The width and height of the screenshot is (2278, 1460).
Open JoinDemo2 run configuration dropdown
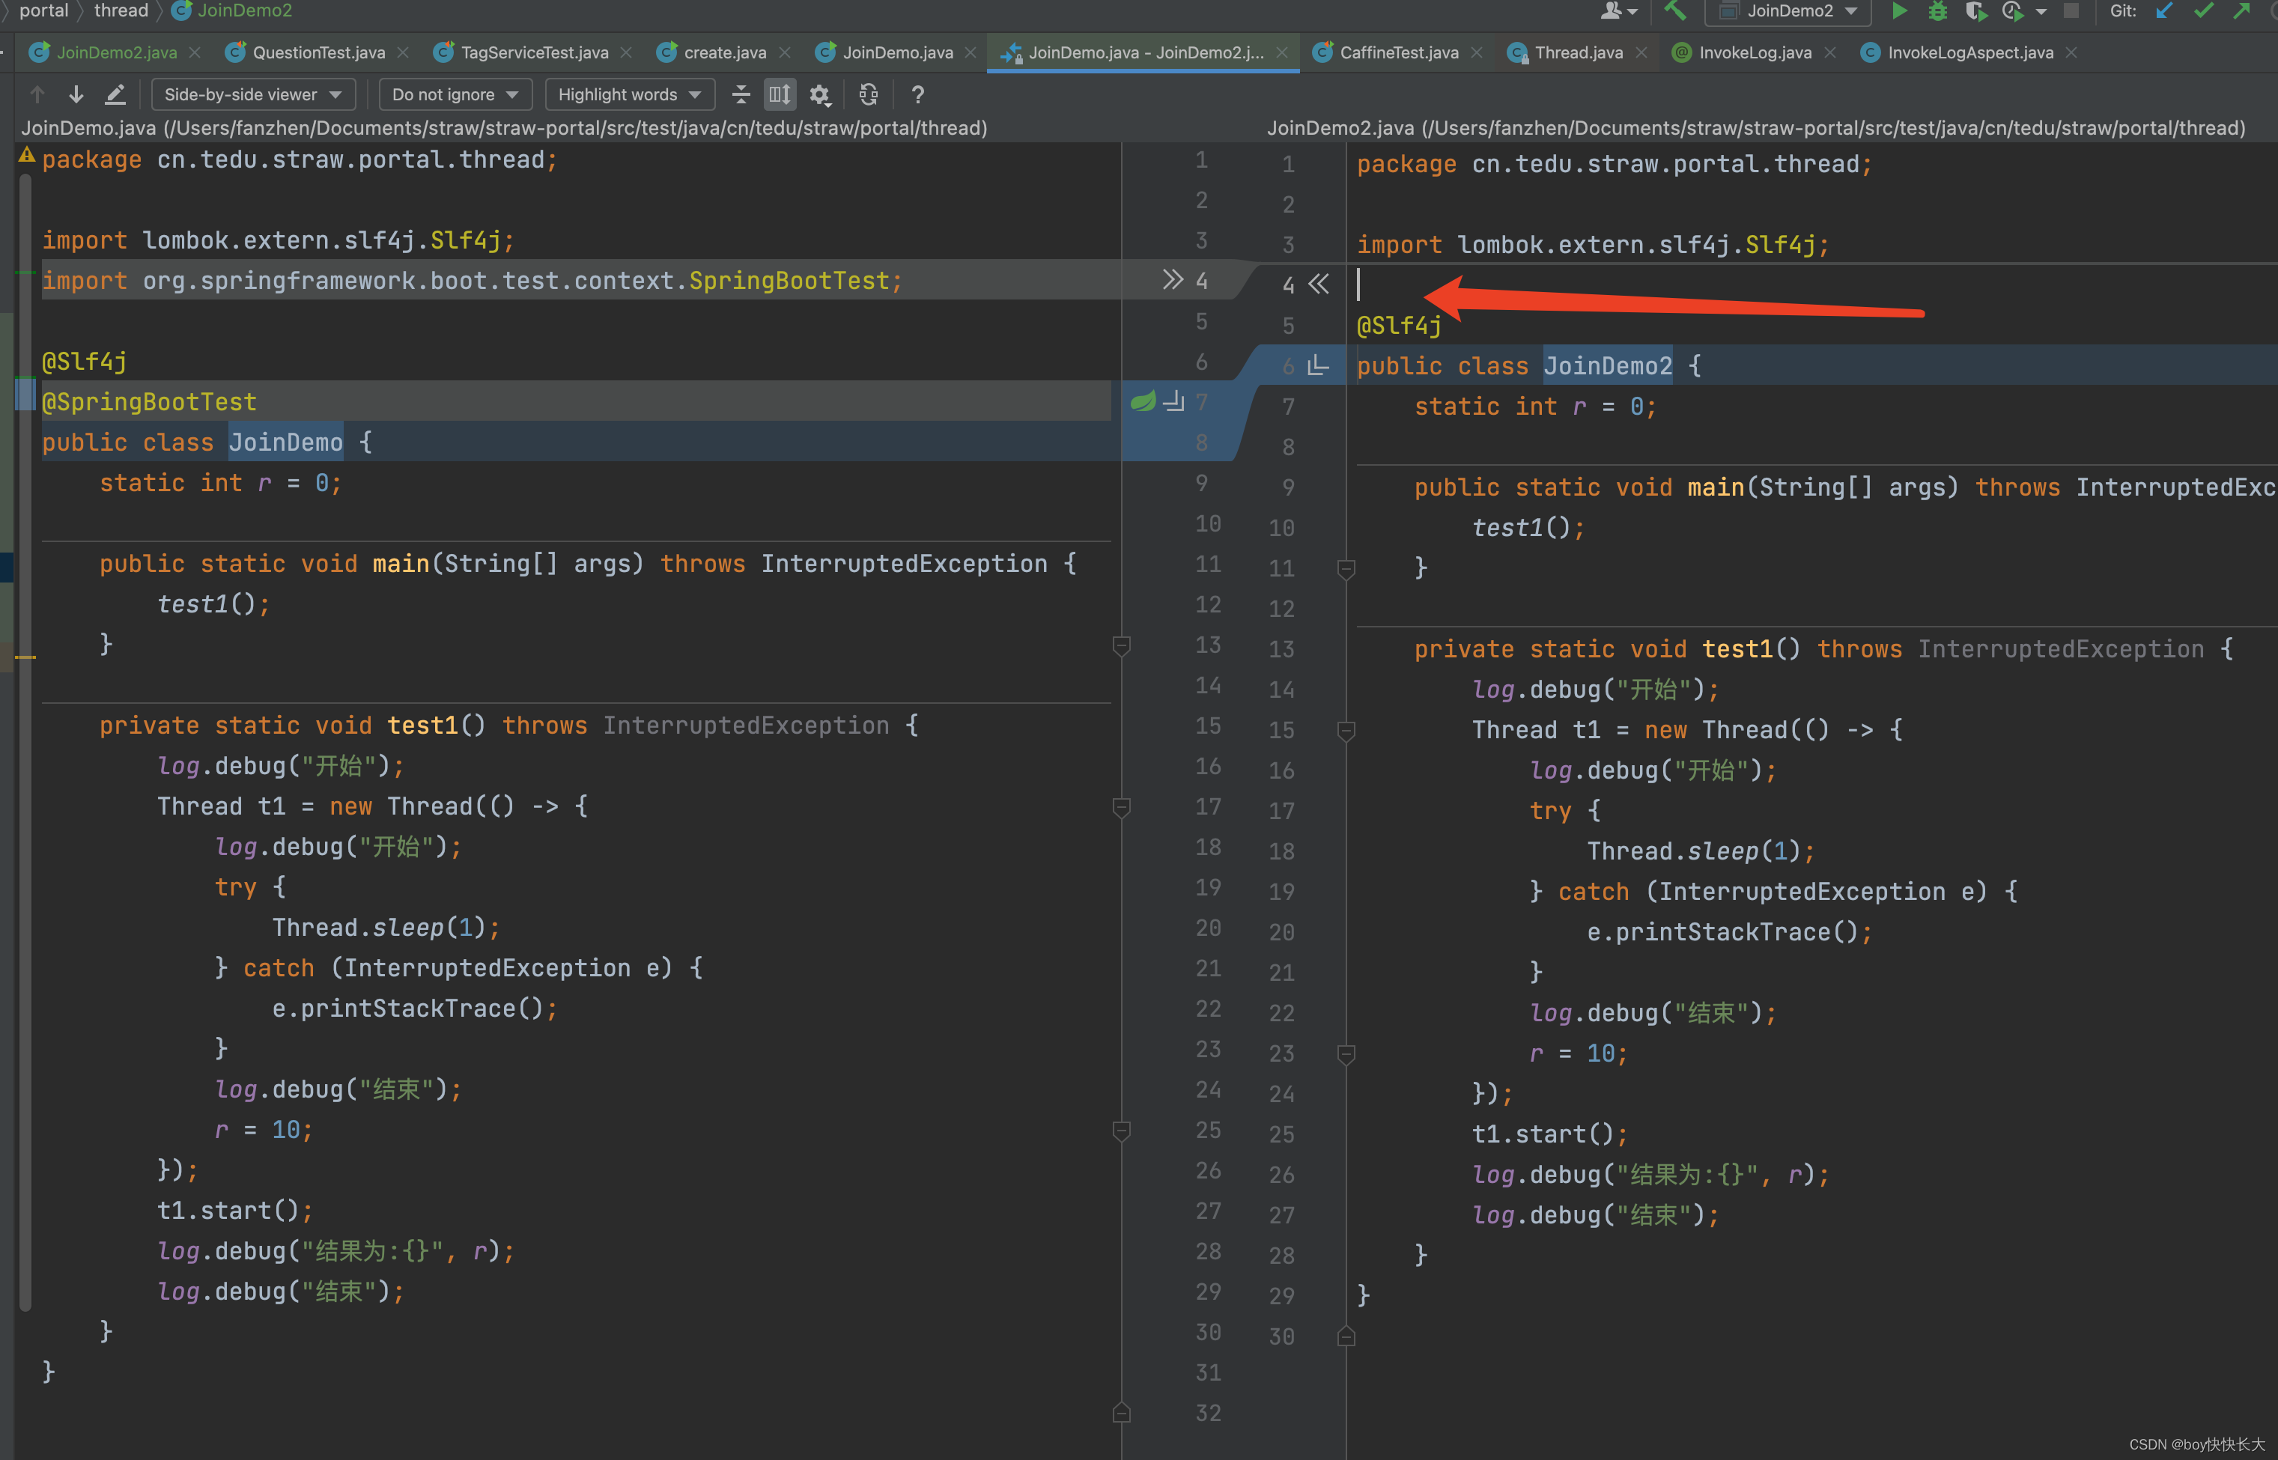point(1788,10)
